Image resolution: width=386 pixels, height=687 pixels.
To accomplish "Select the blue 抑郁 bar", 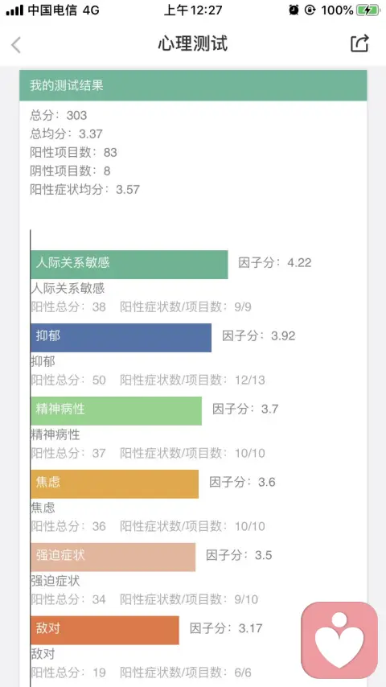I will coord(121,337).
